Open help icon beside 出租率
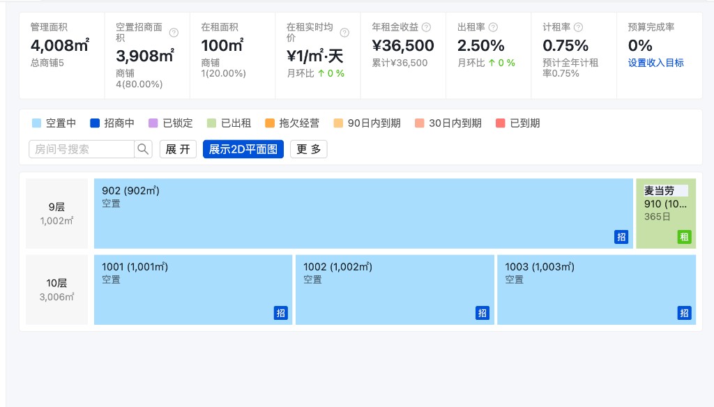The image size is (714, 407). point(493,27)
